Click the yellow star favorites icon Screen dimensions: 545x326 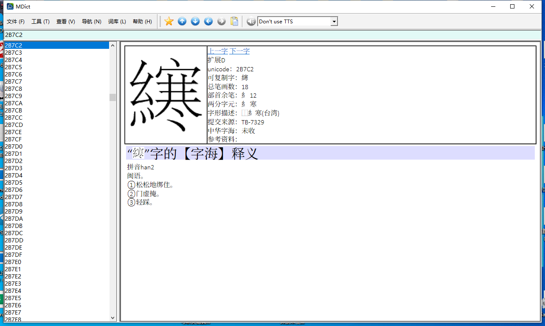(169, 21)
